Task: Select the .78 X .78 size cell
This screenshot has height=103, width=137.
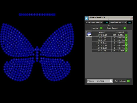Action: [102, 38]
